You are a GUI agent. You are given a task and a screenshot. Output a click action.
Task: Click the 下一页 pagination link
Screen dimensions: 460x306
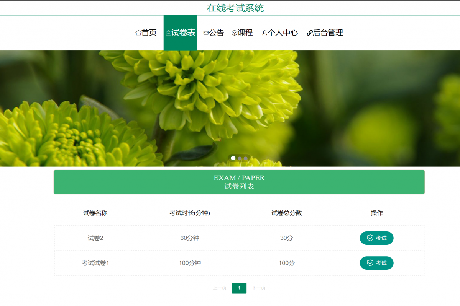tap(260, 288)
